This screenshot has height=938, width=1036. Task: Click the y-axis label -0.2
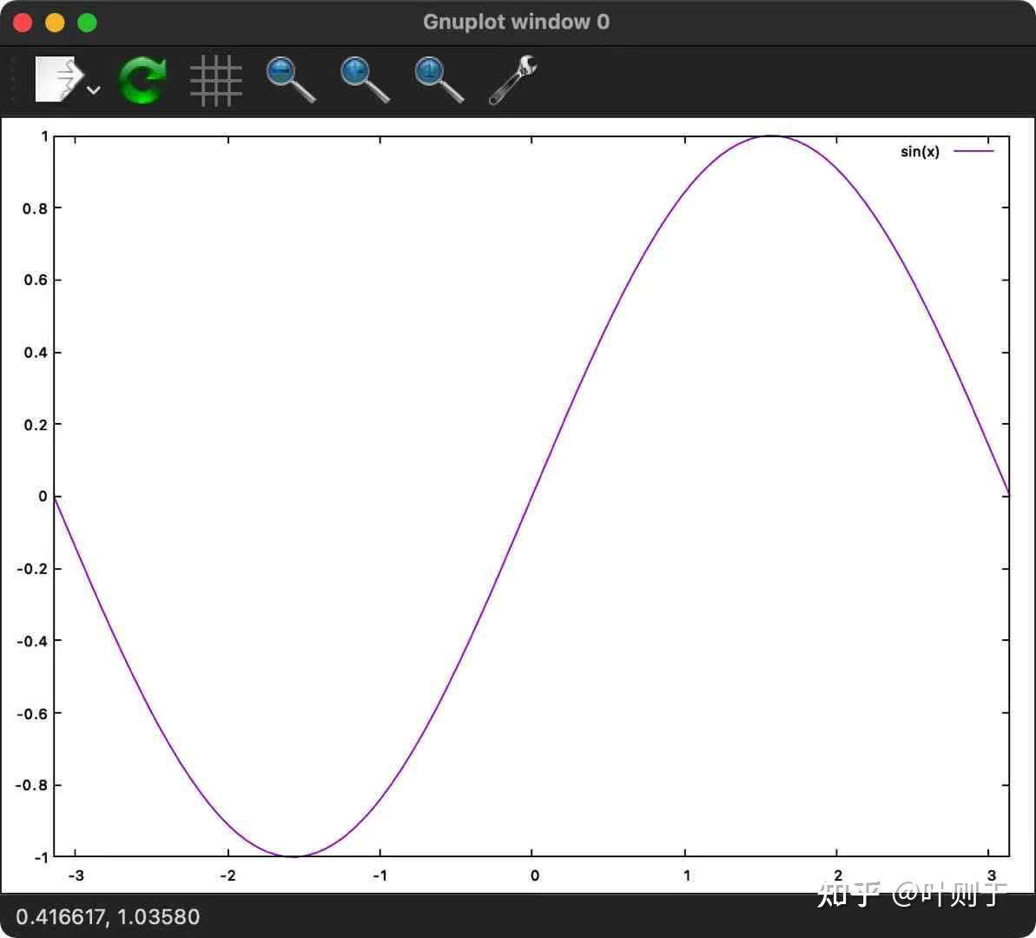(x=32, y=570)
